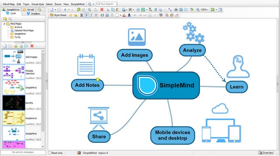Image resolution: width=280 pixels, height=156 pixels.
Task: Switch to the Dropbox tab
Action: (33, 14)
